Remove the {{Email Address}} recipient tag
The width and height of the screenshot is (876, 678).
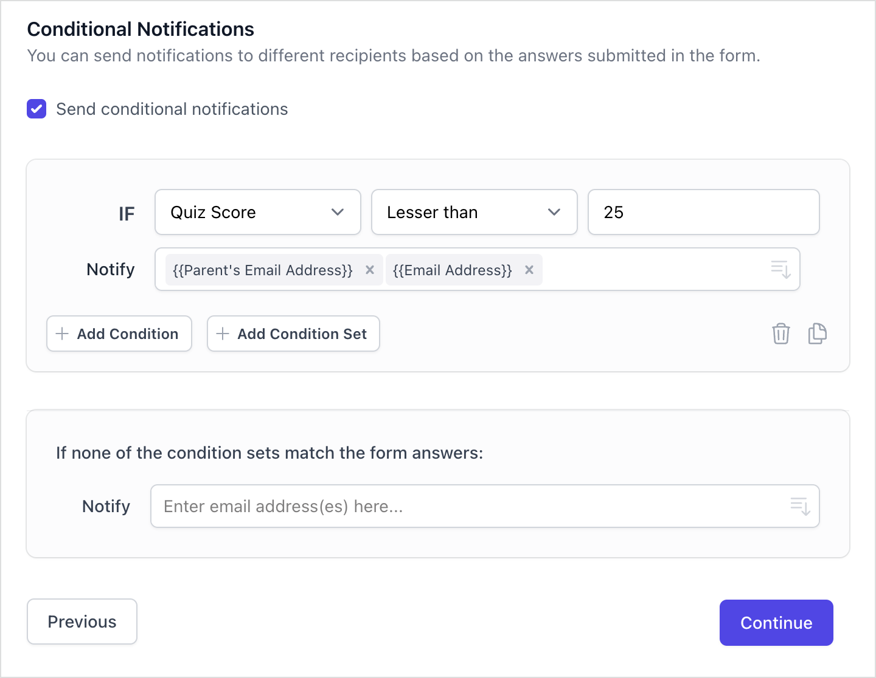(529, 270)
